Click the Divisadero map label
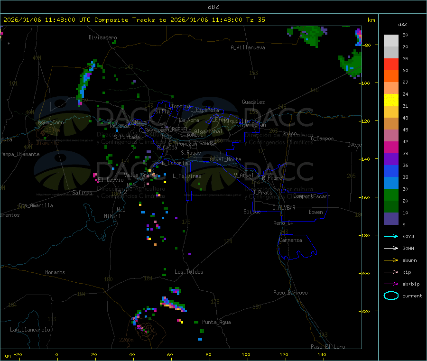Screen dimensions: 427x361 [x=102, y=37]
